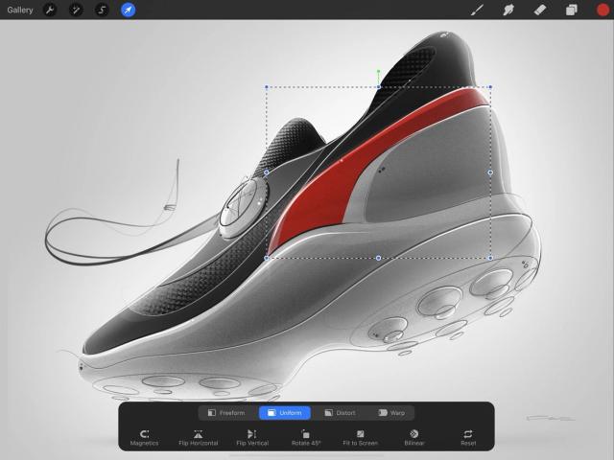Image resolution: width=614 pixels, height=460 pixels.
Task: Switch to Distort transform mode
Action: pyautogui.click(x=340, y=413)
